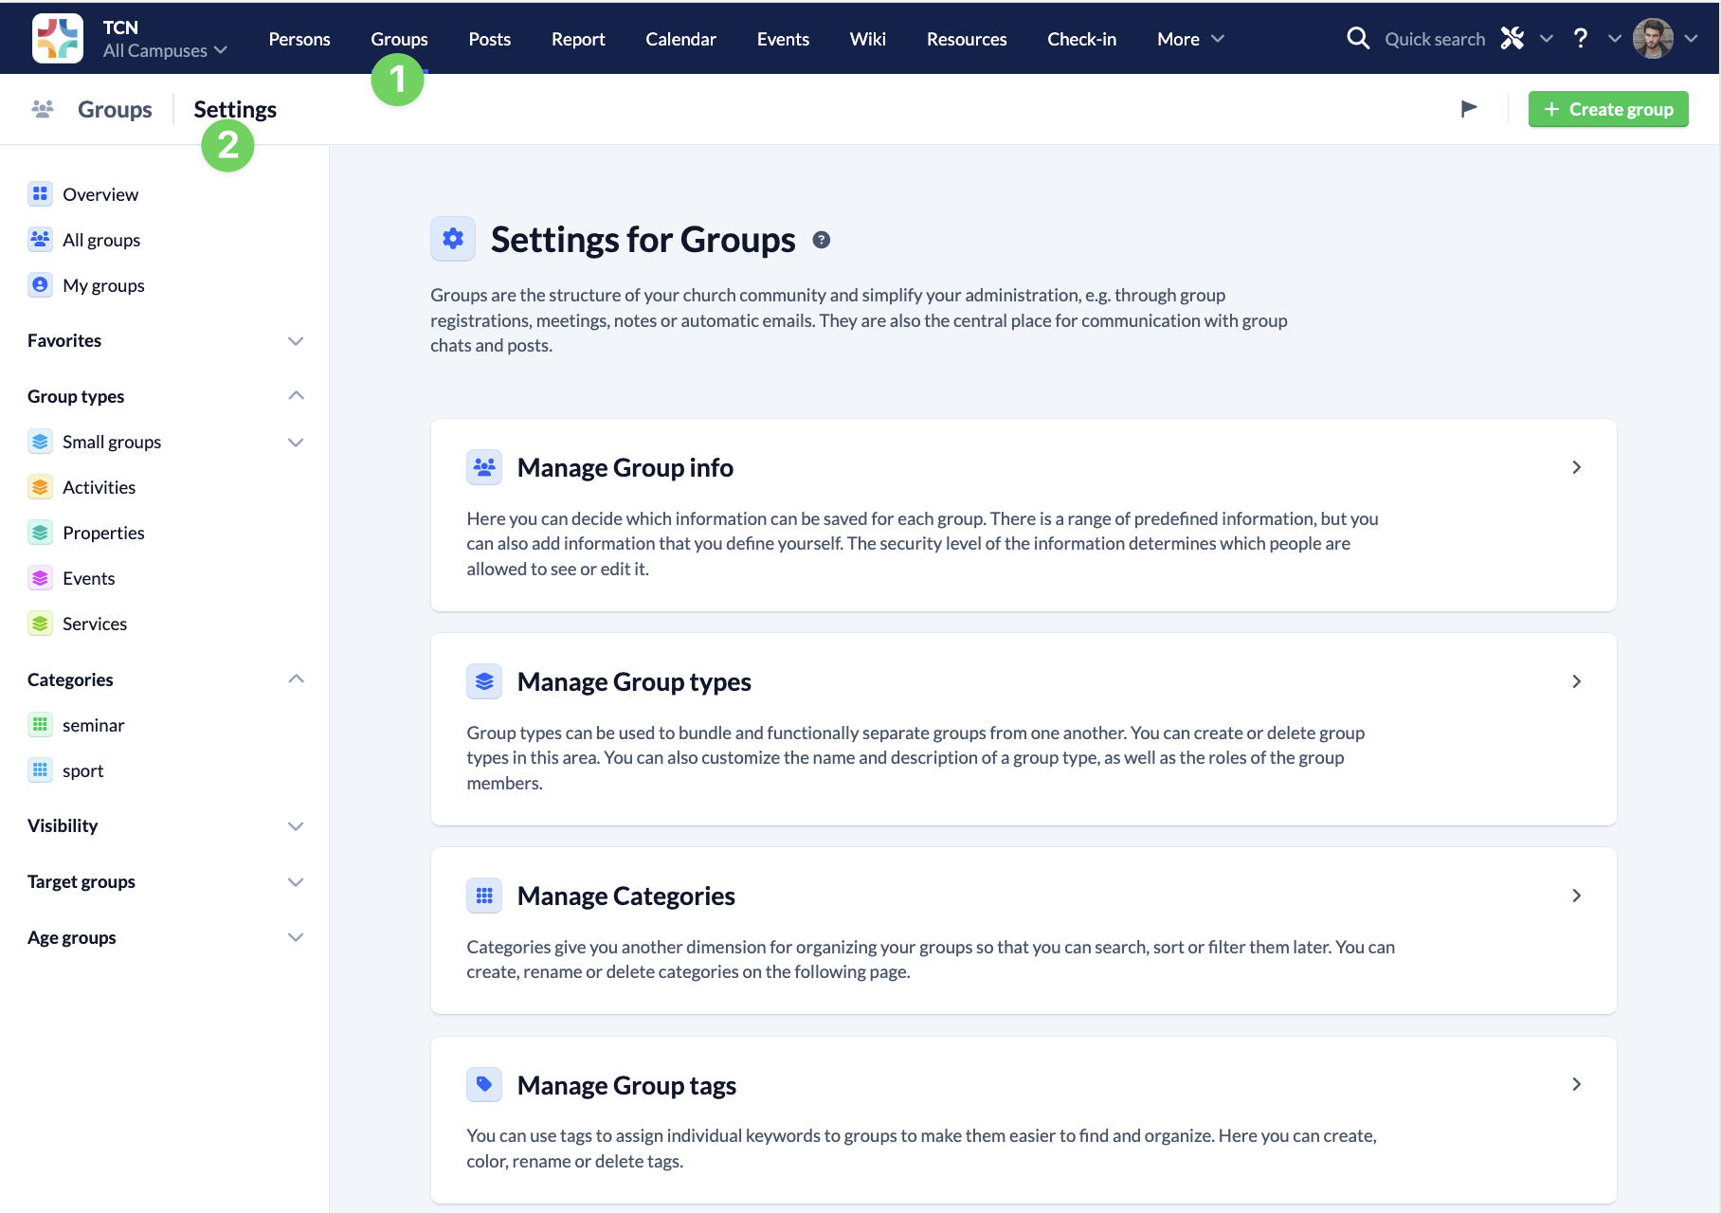Click the user profile avatar picture
This screenshot has width=1721, height=1213.
pyautogui.click(x=1652, y=38)
